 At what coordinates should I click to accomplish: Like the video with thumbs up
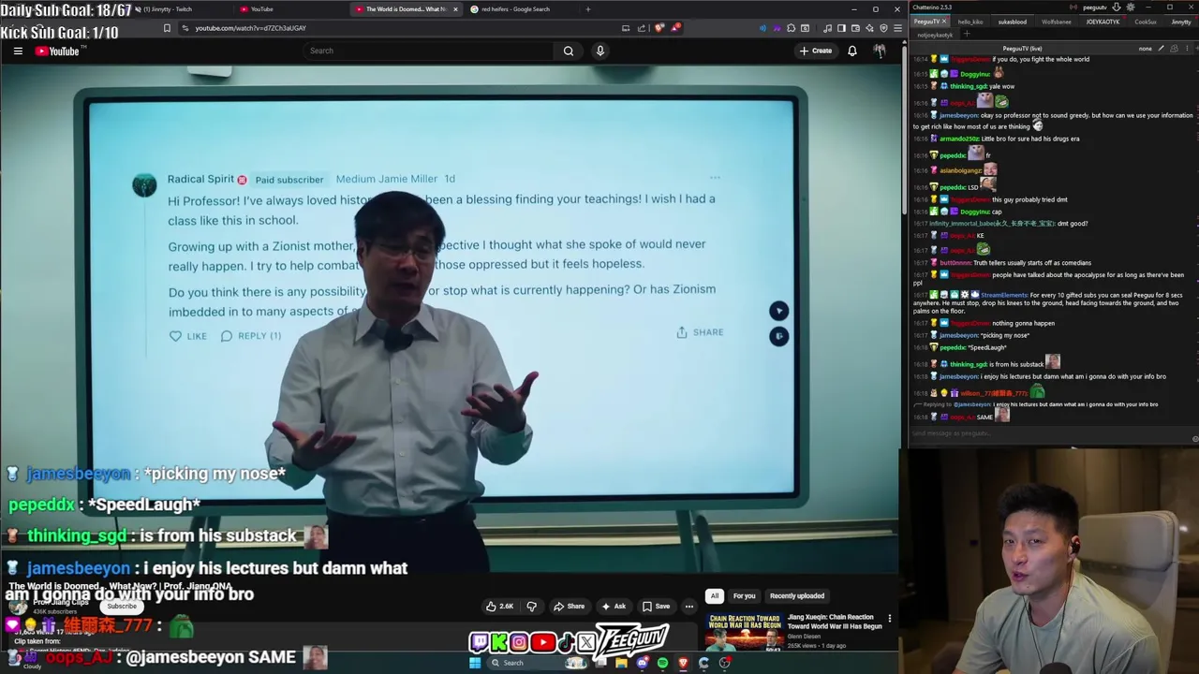(500, 606)
